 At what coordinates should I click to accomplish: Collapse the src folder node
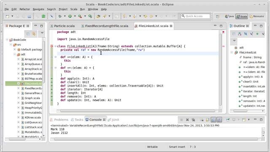point(11,44)
